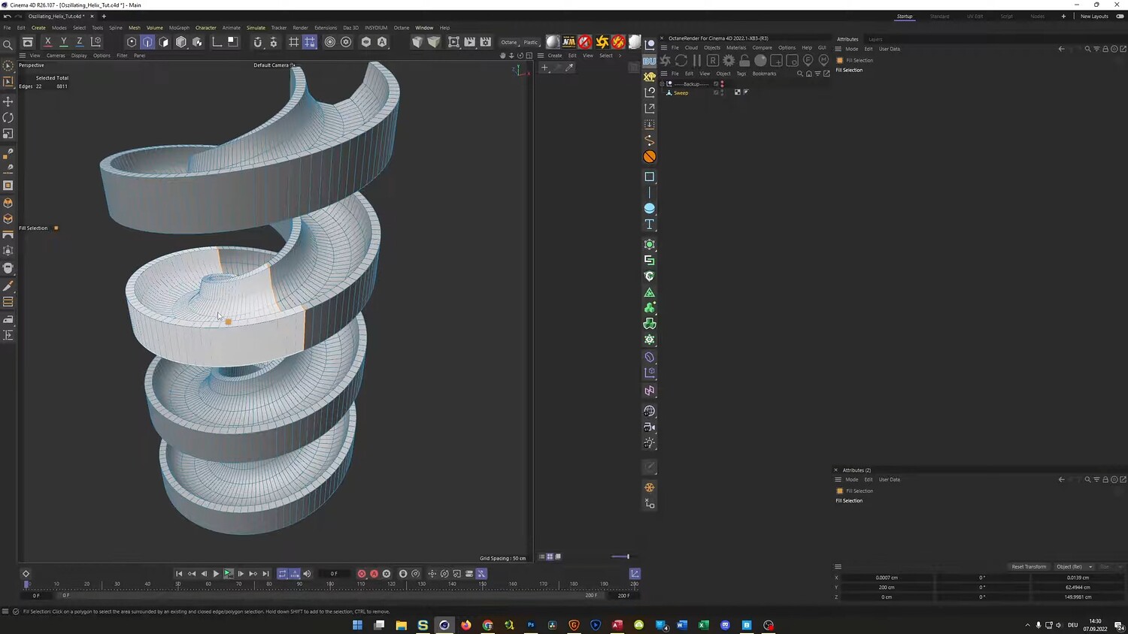Switch to Edges mode icon

148,42
